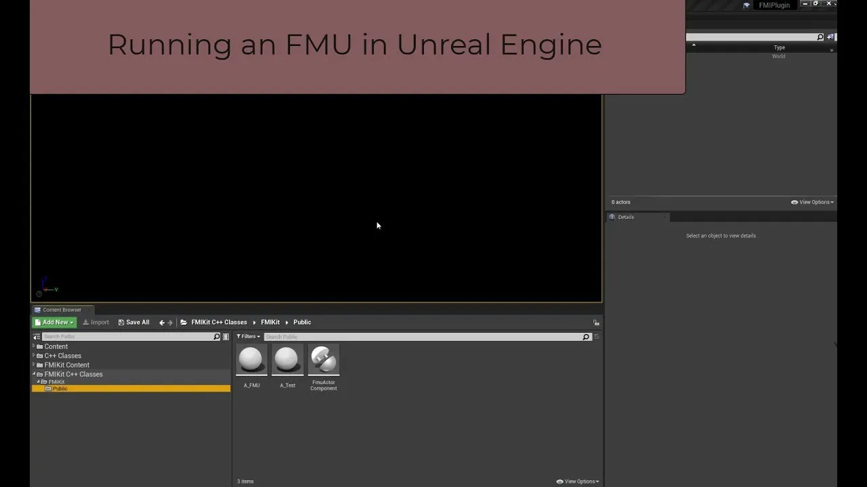Image resolution: width=867 pixels, height=487 pixels.
Task: Select FMIKit C++ Classes in the breadcrumb
Action: [x=219, y=323]
